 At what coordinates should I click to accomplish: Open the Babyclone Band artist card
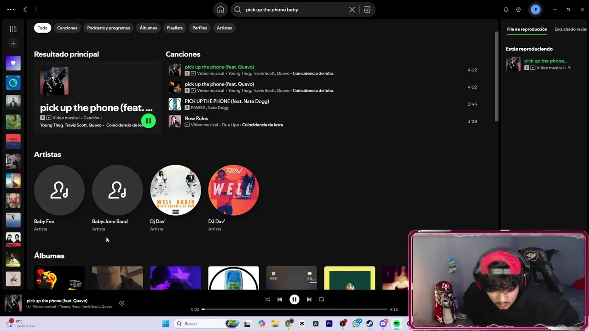117,198
